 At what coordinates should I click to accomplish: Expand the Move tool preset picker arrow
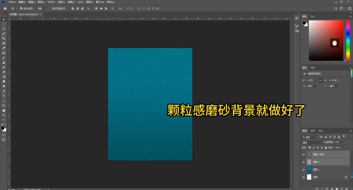17,8
